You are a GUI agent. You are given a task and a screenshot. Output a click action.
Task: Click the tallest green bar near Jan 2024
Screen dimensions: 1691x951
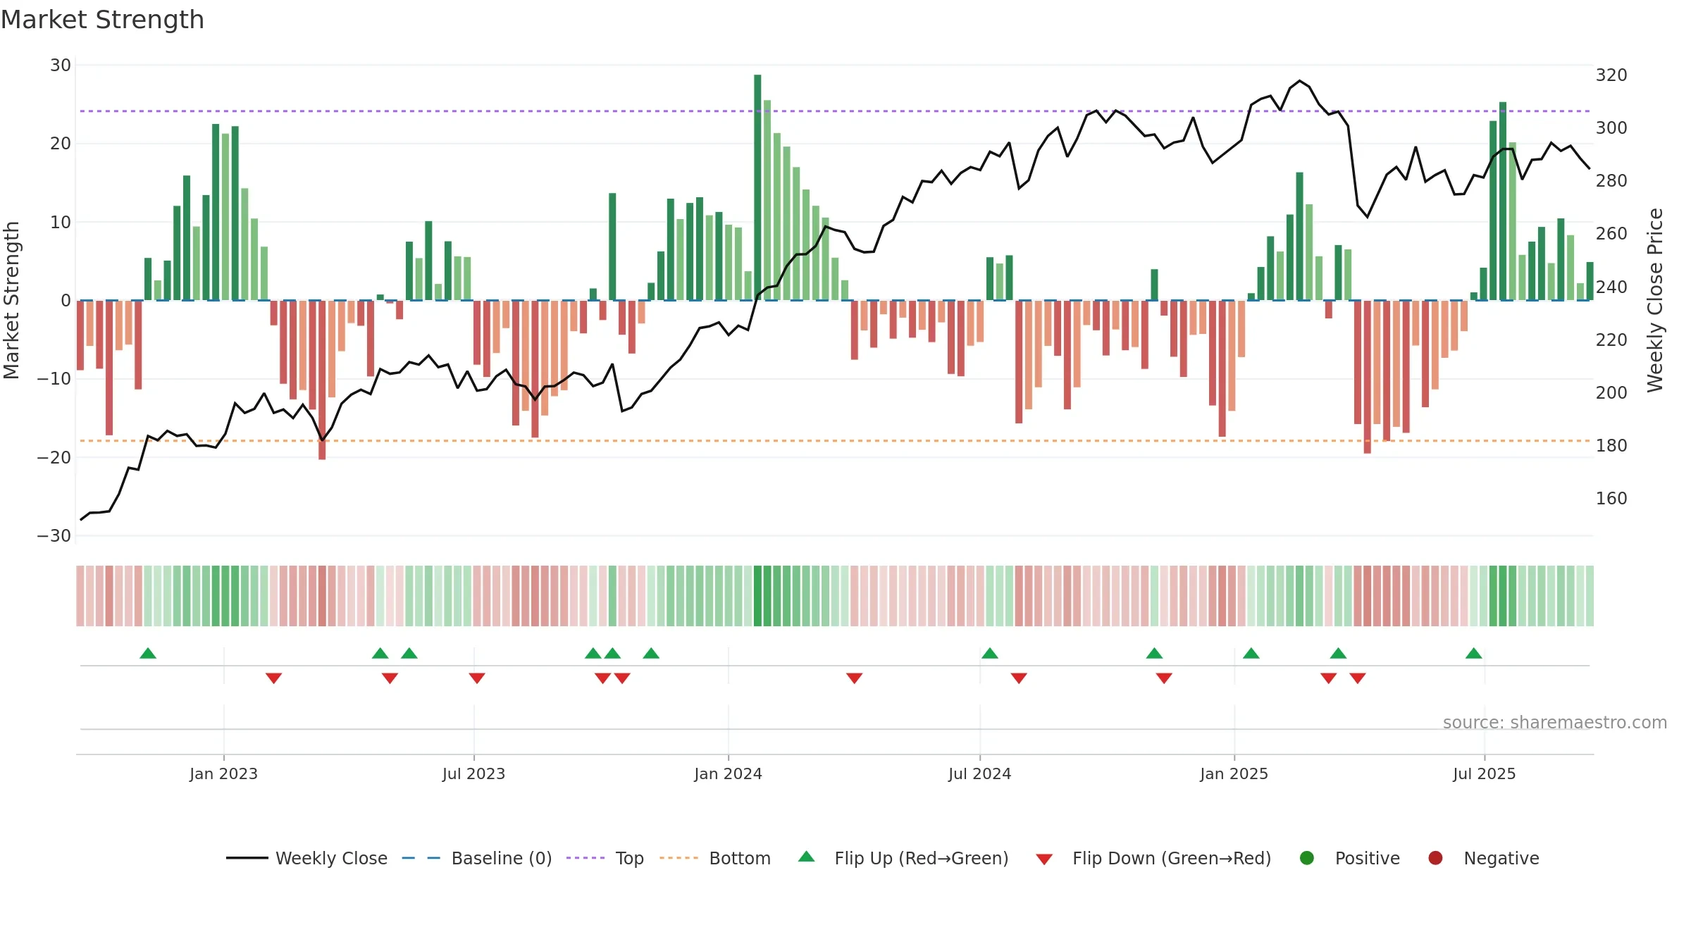coord(757,187)
